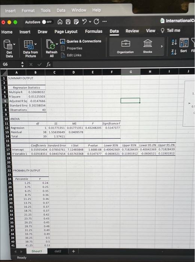Open the Help menu in menu bar

pyautogui.click(x=97, y=10)
